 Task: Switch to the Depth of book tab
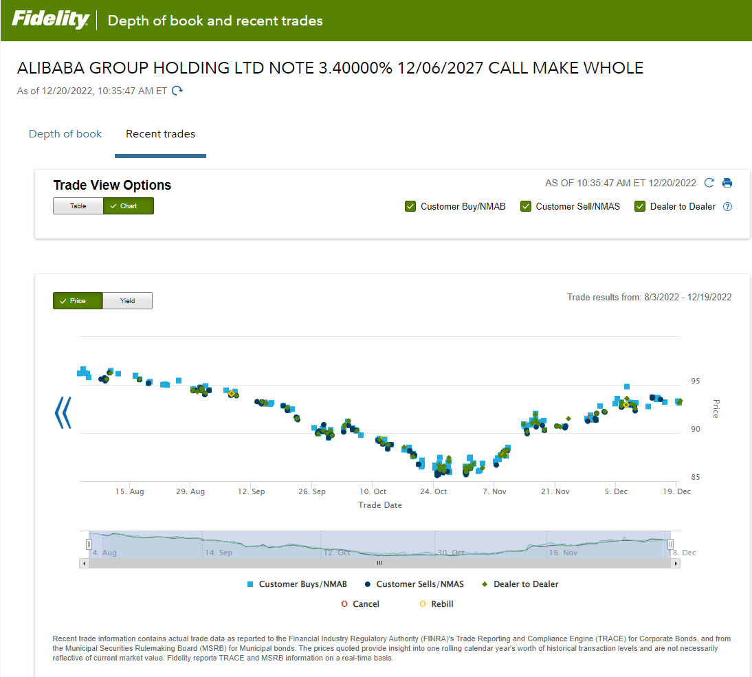tap(65, 134)
